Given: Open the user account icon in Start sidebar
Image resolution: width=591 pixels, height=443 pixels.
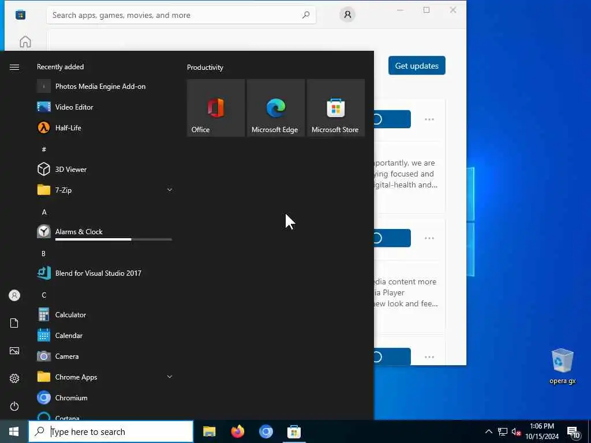Looking at the screenshot, I should pos(14,295).
